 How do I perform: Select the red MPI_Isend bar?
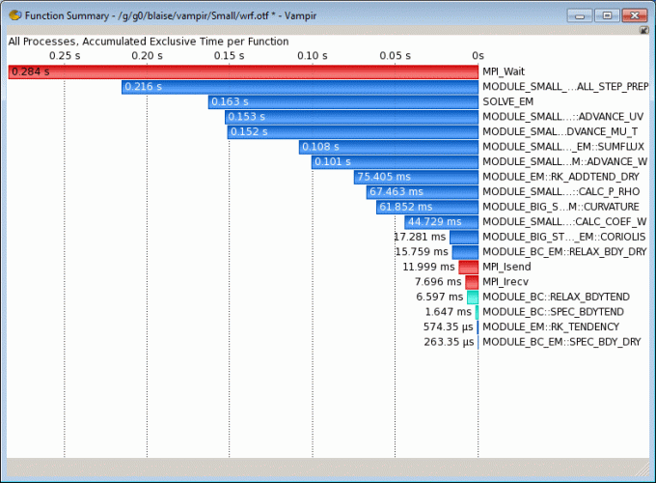(468, 268)
